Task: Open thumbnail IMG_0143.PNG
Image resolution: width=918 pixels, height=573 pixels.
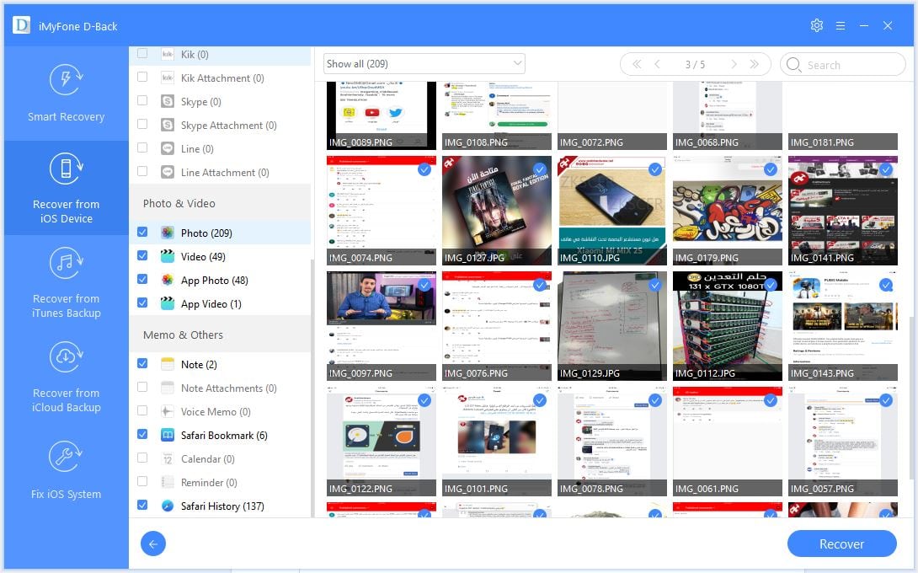Action: (842, 326)
